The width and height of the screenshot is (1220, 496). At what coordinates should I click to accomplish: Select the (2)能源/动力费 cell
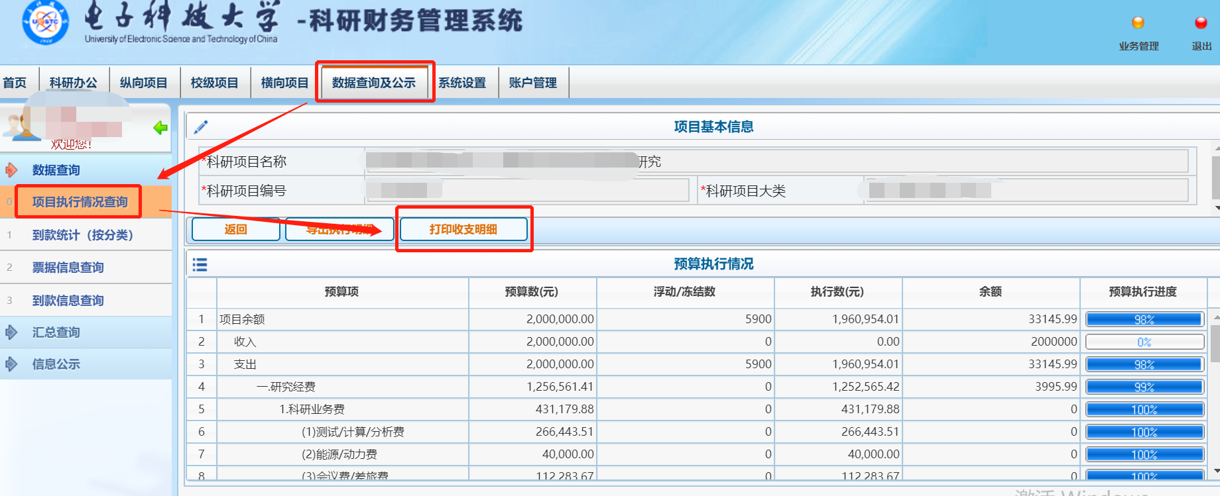point(342,454)
